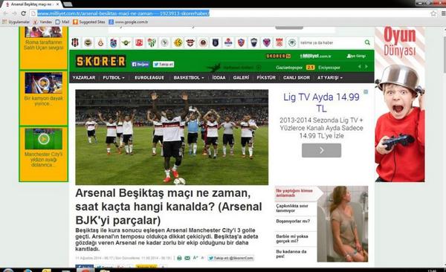Play the Manchester City'li yıldız video thumbnail
The height and width of the screenshot is (272, 446).
44,139
